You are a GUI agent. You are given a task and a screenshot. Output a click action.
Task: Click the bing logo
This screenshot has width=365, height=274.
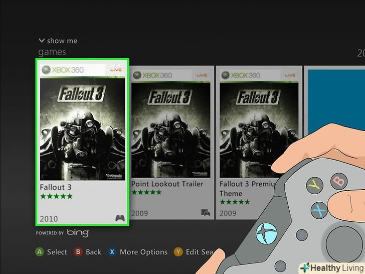click(78, 233)
